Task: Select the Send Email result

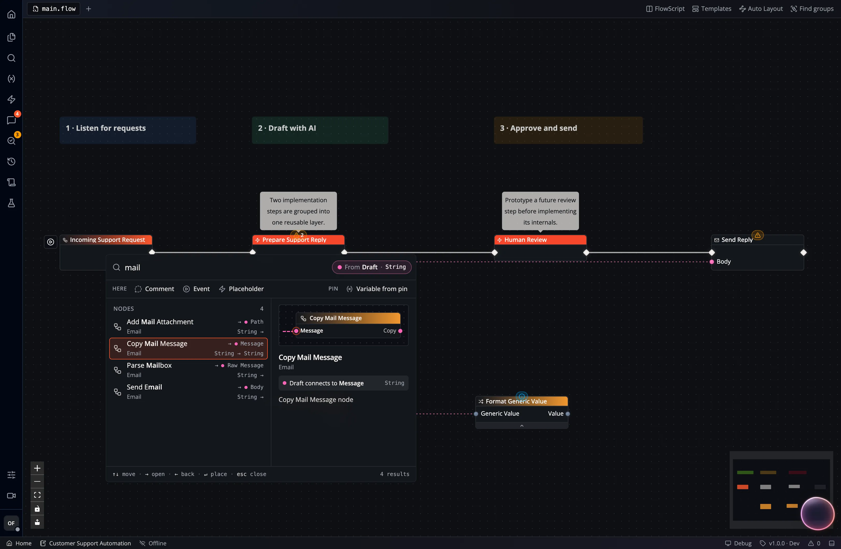Action: (x=188, y=392)
